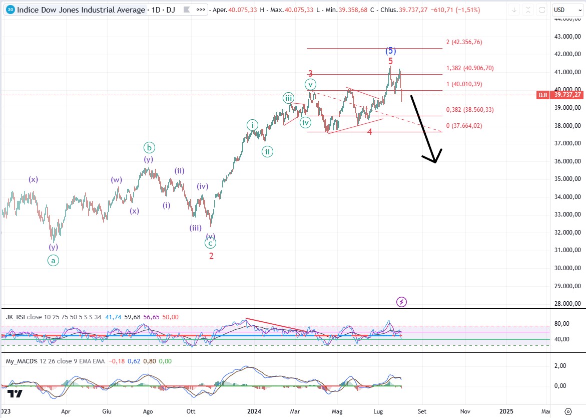Click the MACD value −0,18

point(117,361)
